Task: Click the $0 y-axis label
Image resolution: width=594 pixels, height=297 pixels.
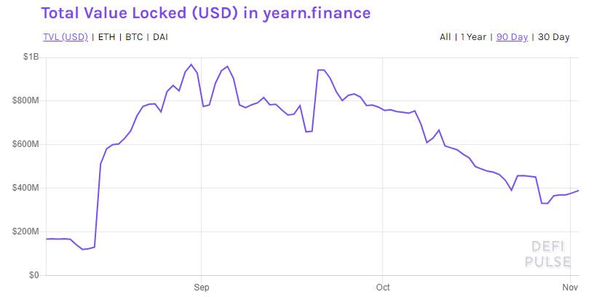Action: tap(34, 275)
